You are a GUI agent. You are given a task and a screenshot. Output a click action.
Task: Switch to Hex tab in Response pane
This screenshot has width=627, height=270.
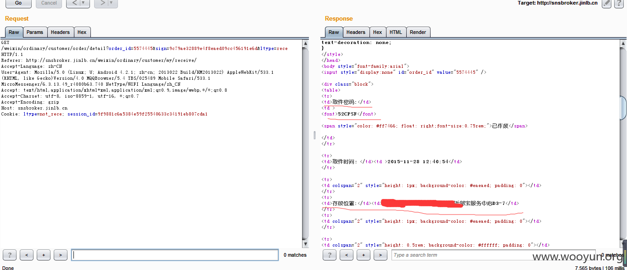(x=378, y=32)
